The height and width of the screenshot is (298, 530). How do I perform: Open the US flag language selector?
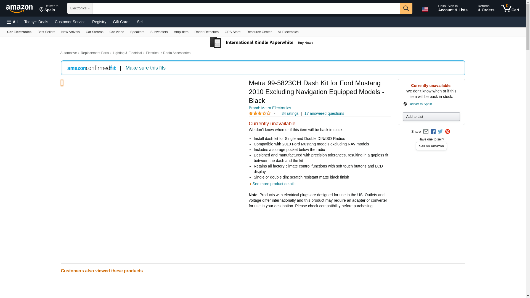[x=425, y=9]
